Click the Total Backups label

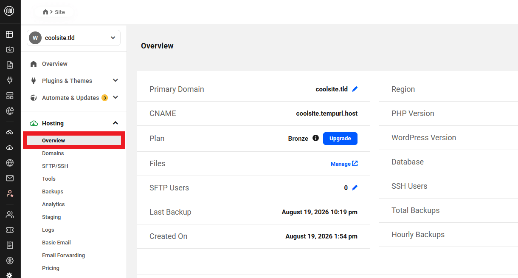click(416, 210)
